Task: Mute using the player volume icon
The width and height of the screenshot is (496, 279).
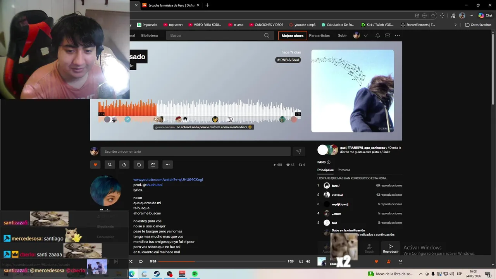Action: tap(308, 262)
